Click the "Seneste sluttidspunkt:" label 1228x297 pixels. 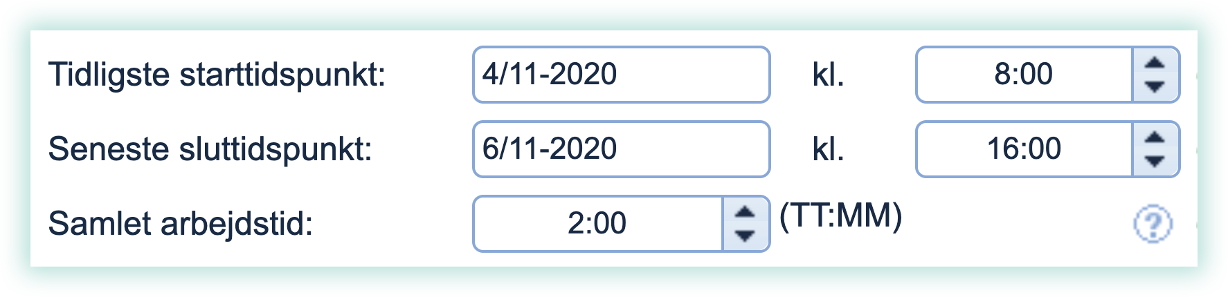[210, 149]
